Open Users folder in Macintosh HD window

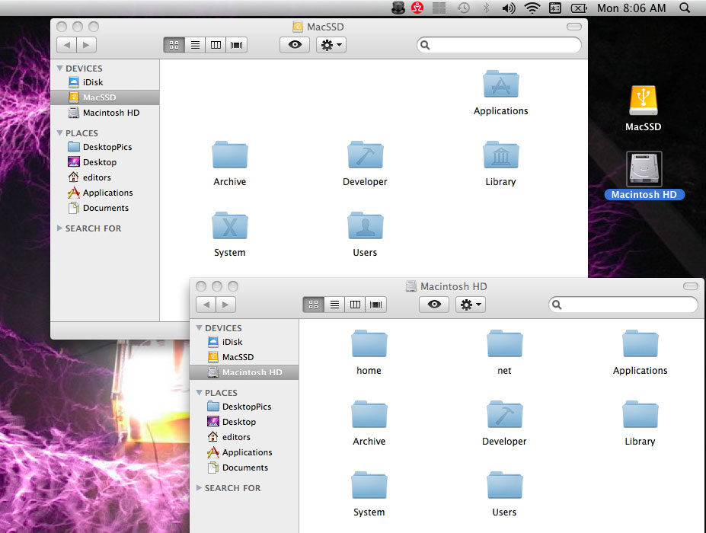pos(504,486)
